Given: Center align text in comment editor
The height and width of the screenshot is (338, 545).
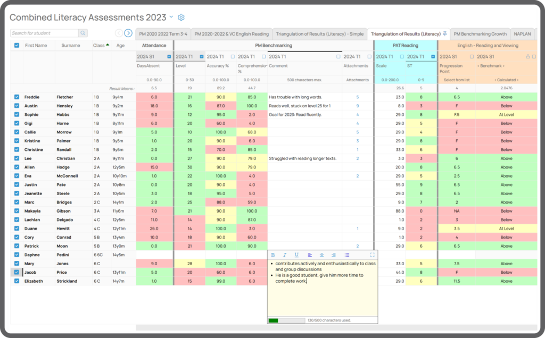Looking at the screenshot, I should pos(322,255).
